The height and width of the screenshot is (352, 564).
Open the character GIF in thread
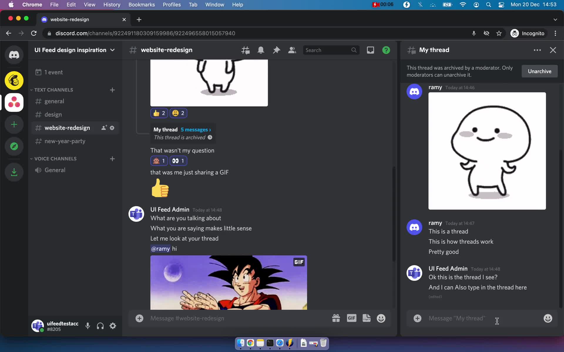487,151
